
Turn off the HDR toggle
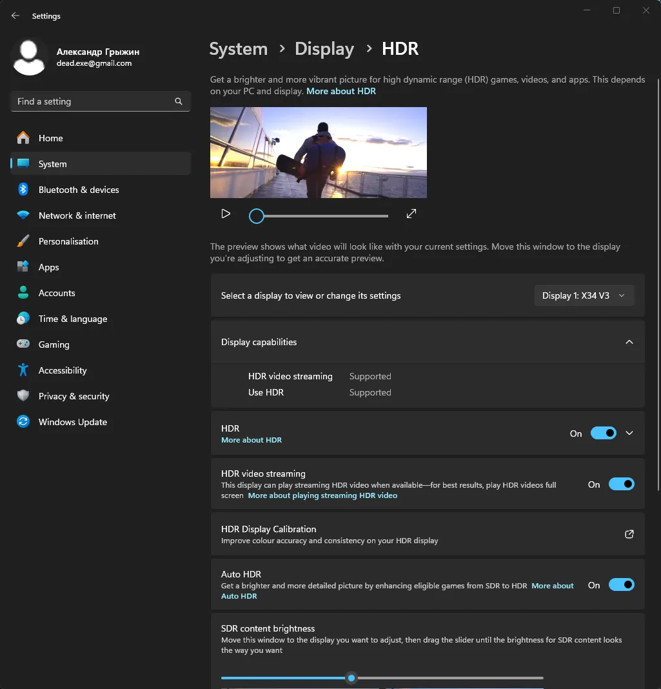pyautogui.click(x=603, y=434)
